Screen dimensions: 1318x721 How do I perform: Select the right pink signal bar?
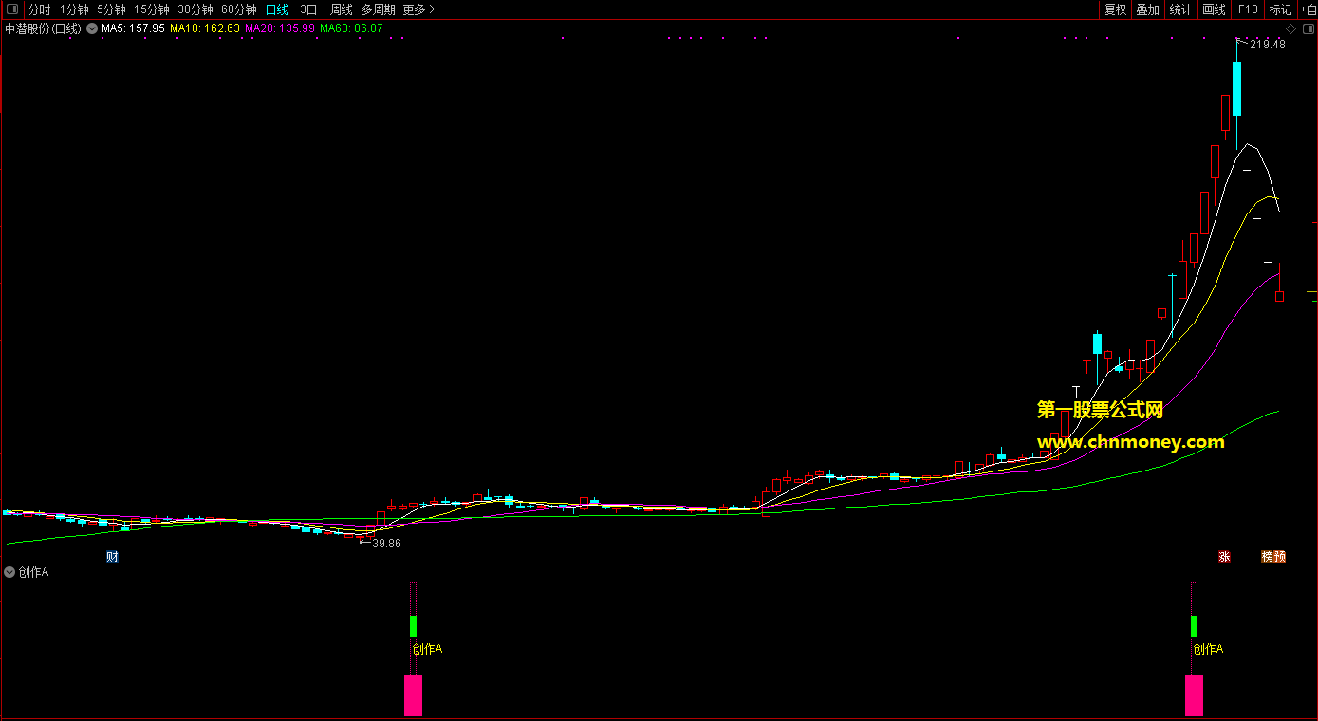[x=1194, y=695]
